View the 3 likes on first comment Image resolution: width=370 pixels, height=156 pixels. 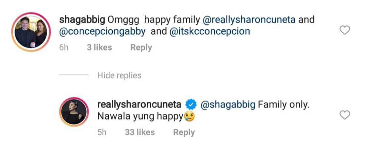point(99,47)
